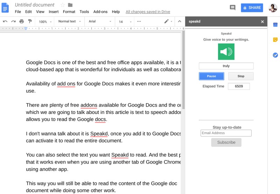
Task: Open the Arial font dropdown
Action: click(x=100, y=21)
